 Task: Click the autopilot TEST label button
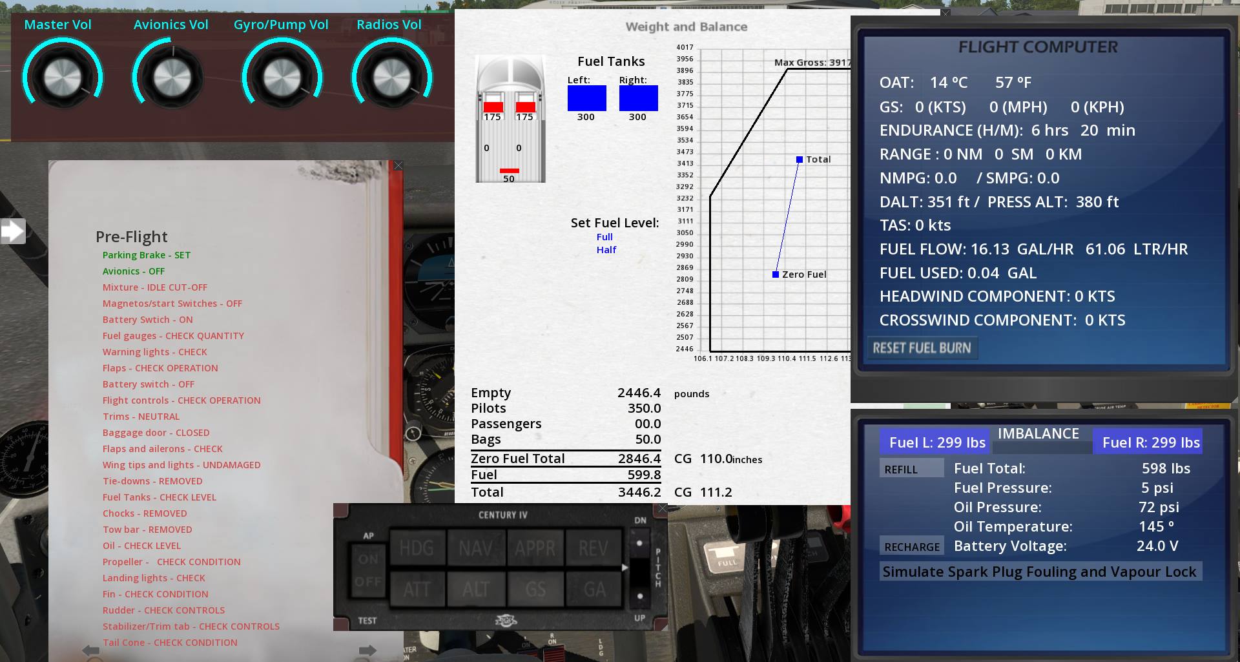(x=367, y=621)
